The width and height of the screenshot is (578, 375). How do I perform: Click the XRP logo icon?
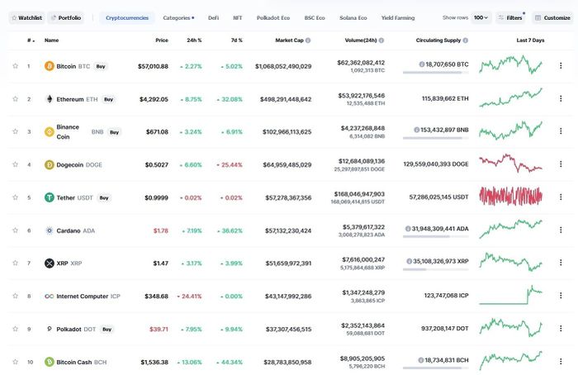[49, 263]
